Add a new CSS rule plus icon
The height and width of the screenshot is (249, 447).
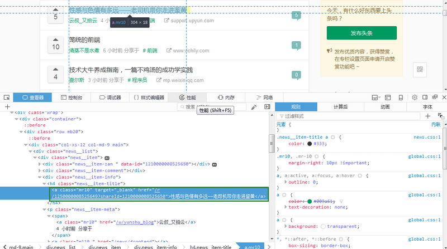click(427, 116)
